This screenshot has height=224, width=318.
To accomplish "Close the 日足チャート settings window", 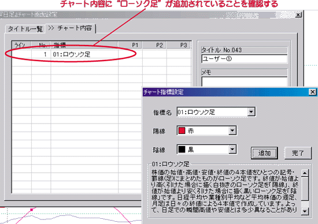I will click(x=298, y=15).
